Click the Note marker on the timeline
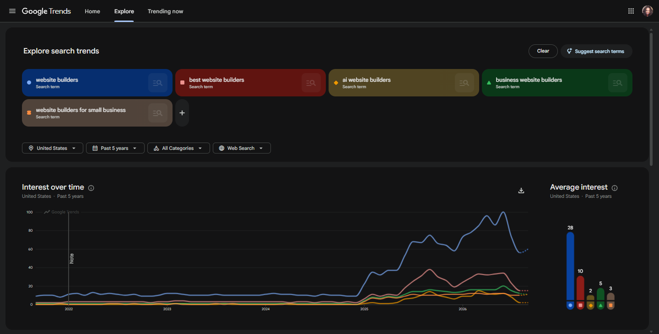659x334 pixels. [71, 258]
